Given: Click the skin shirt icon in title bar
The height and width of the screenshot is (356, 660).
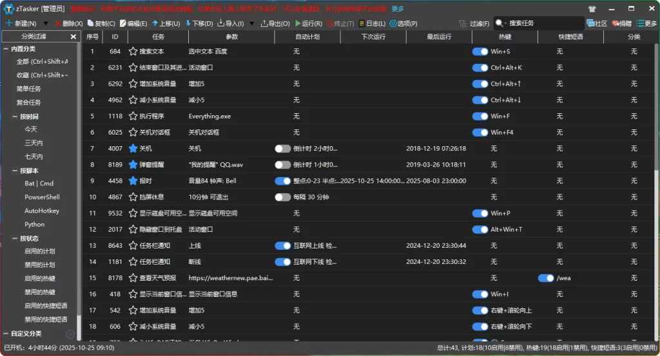Looking at the screenshot, I should click(592, 9).
